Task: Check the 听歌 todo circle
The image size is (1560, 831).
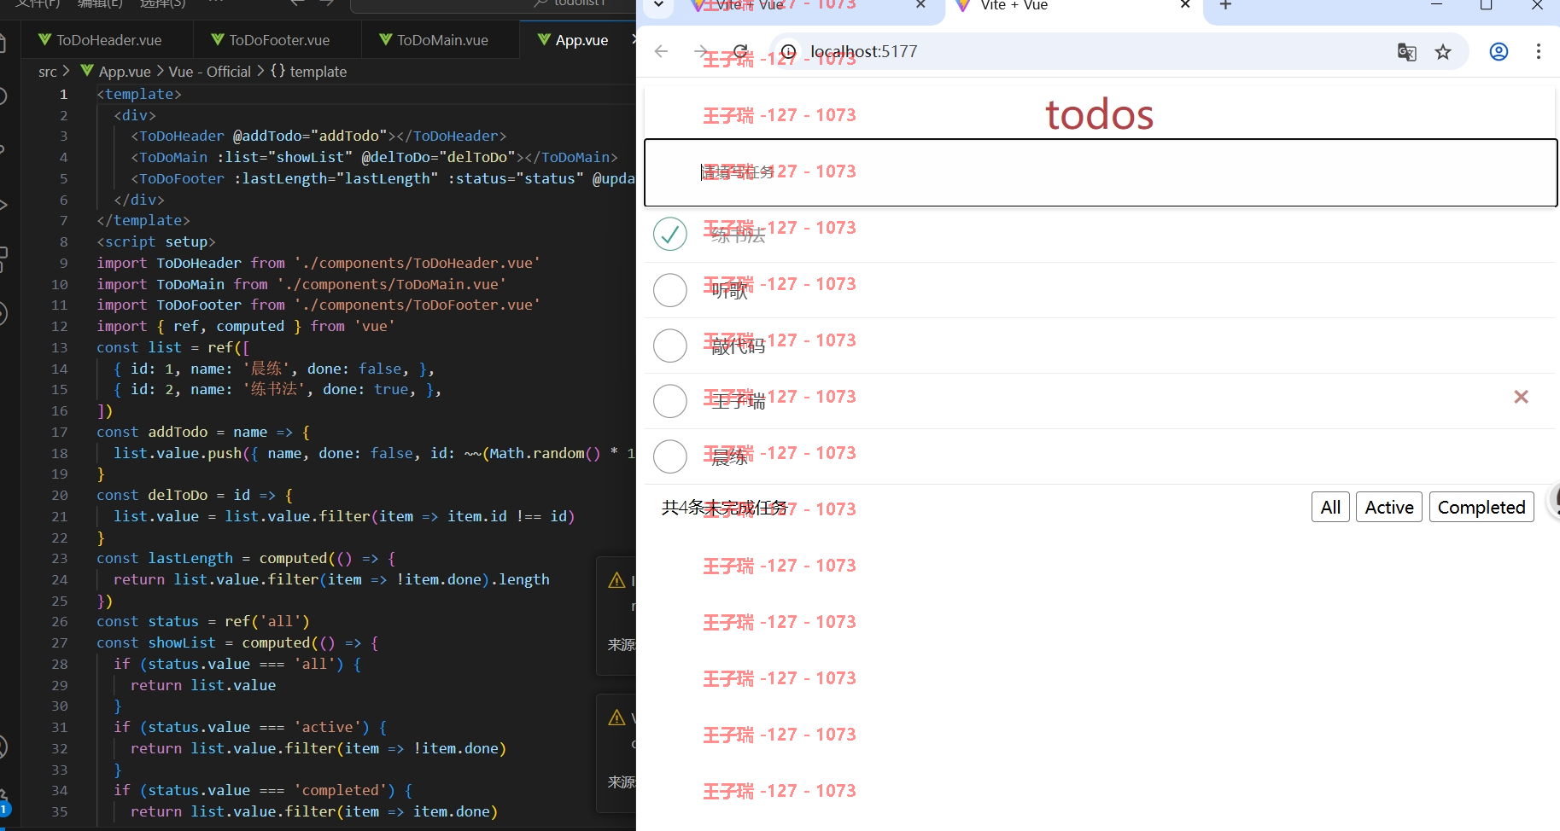Action: coord(670,290)
